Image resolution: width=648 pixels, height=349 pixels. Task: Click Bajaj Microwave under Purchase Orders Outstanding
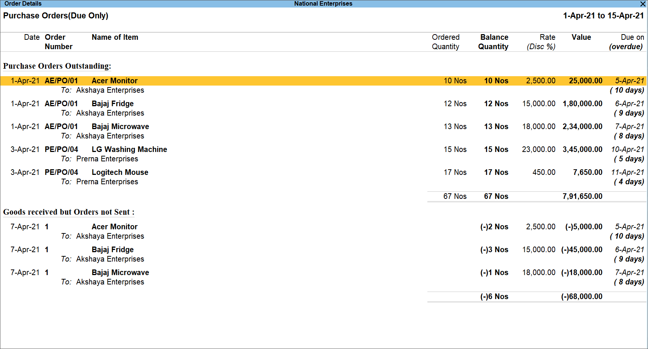click(120, 126)
